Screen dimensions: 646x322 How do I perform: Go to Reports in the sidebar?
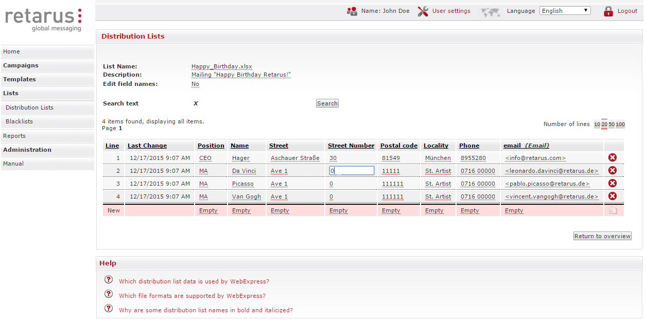[x=14, y=136]
